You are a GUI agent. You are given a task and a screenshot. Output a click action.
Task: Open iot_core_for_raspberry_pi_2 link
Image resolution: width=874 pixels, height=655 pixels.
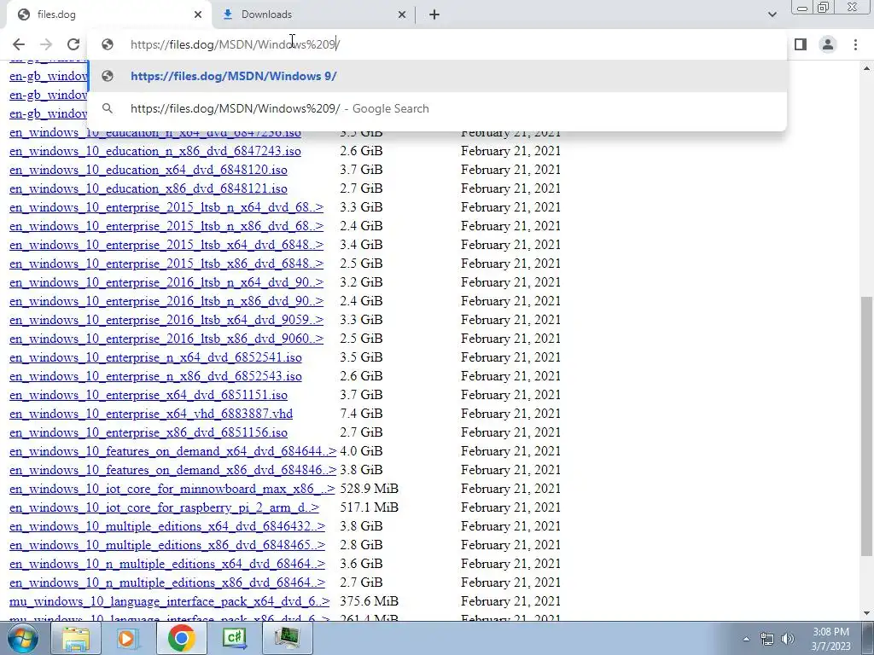(165, 507)
